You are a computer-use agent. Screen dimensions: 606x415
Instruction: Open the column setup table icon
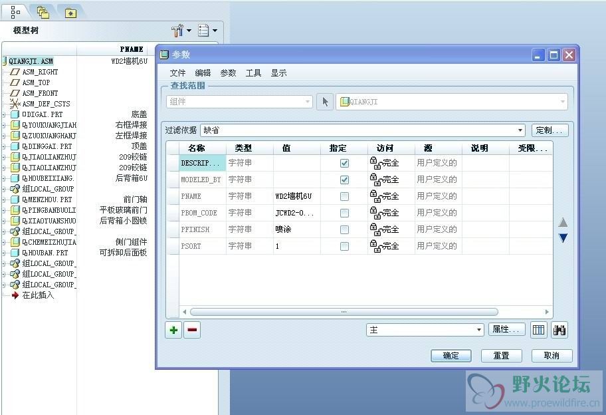click(x=538, y=330)
